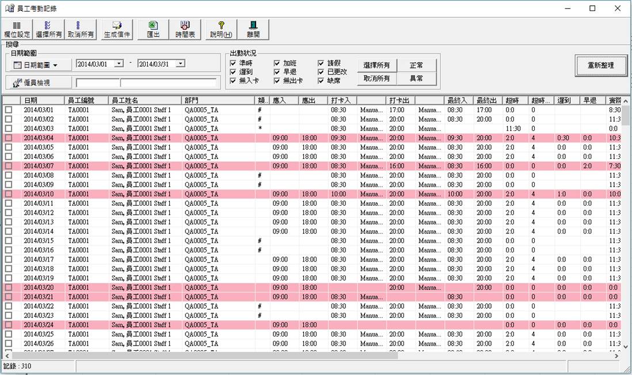Viewport: 632px width, 375px height.
Task: Expand the 日期範圍 dropdown button
Action: 40,65
